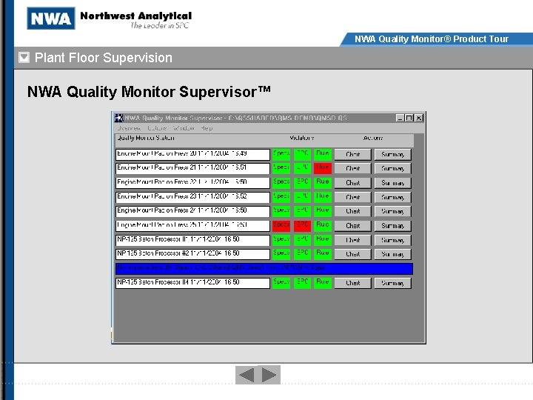
Task: Click the green Specs indicator for Press 20
Action: click(281, 154)
